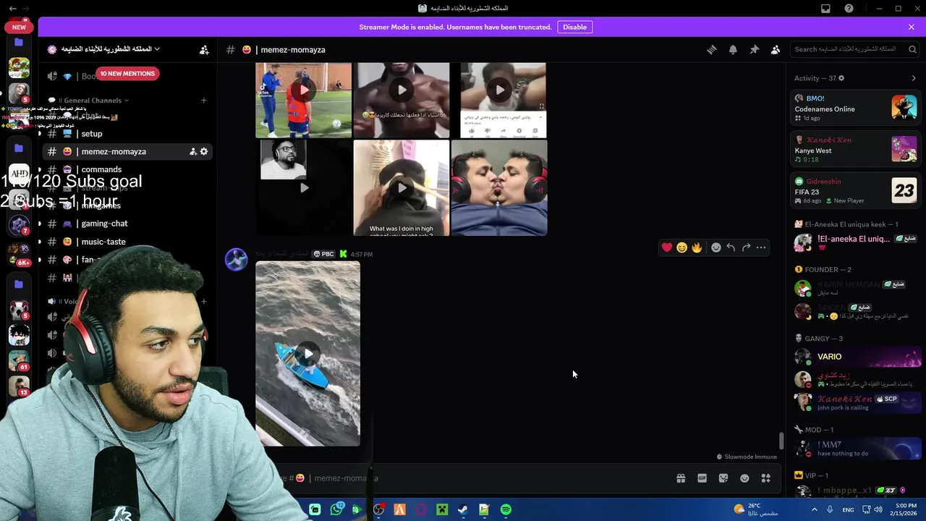Viewport: 926px width, 521px height.
Task: Click the invite people icon beside server name
Action: point(204,49)
